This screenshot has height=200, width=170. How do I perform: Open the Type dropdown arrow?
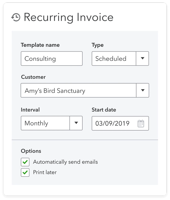(142, 58)
